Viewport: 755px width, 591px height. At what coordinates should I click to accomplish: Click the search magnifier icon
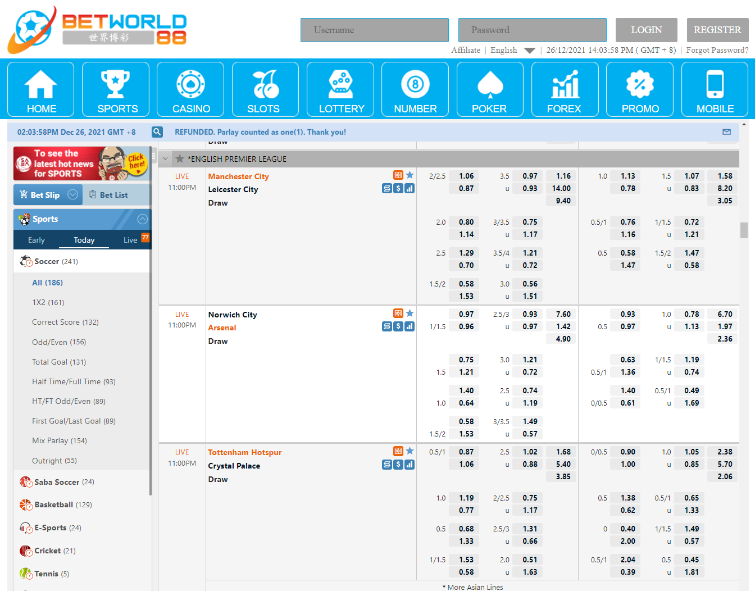157,132
